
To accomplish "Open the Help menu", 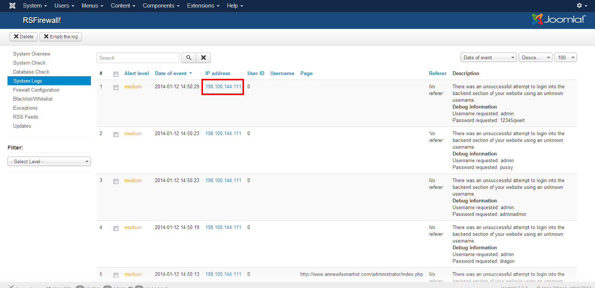I will (235, 6).
